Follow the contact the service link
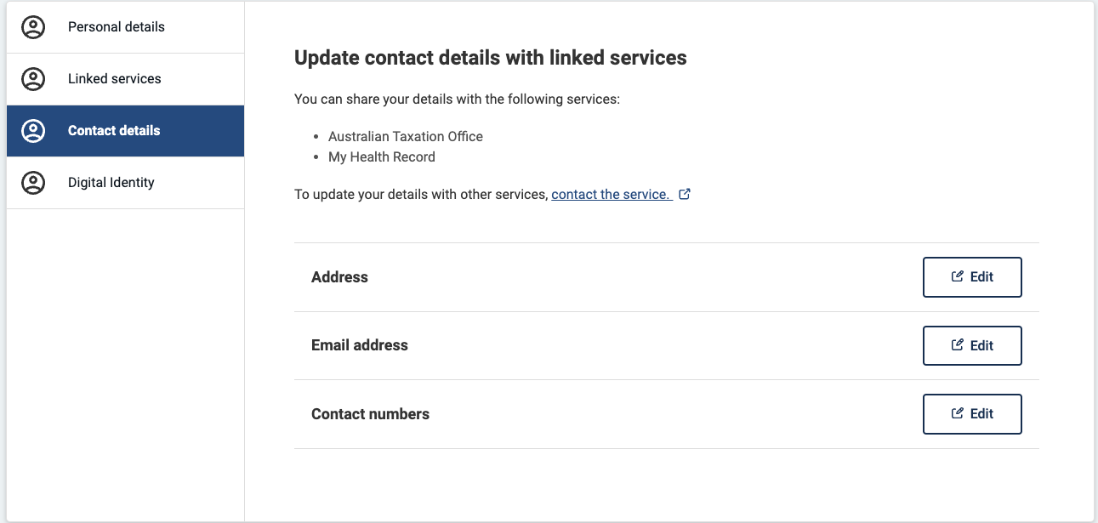This screenshot has width=1098, height=523. click(612, 194)
